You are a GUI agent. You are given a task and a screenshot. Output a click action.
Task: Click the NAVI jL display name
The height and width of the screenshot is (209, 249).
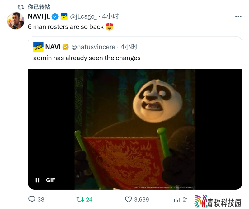39,16
